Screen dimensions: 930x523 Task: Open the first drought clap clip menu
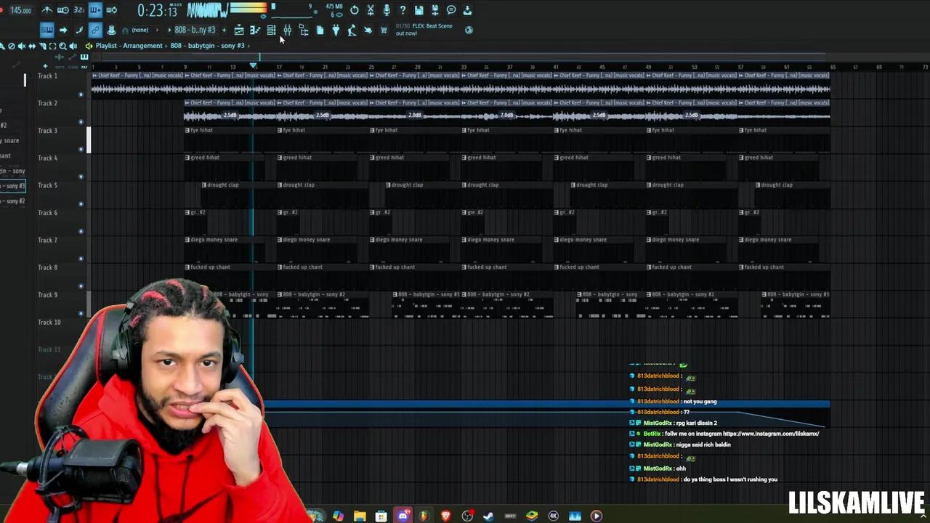[x=204, y=185]
